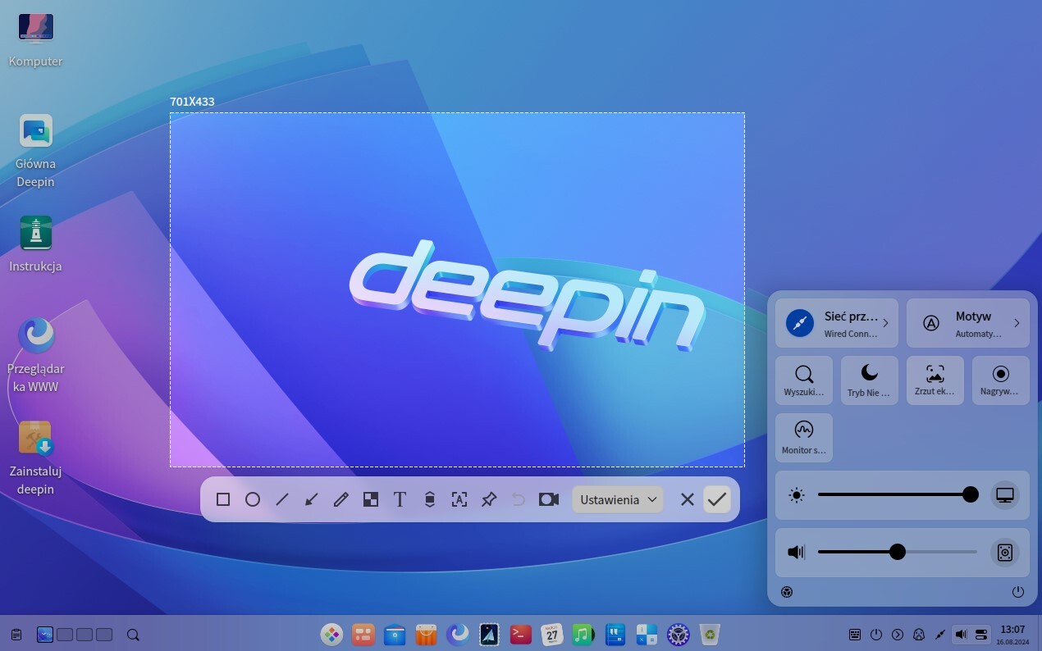The height and width of the screenshot is (651, 1042).
Task: Select the Ellipse shape tool
Action: pyautogui.click(x=253, y=499)
